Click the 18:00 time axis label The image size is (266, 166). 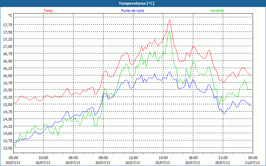point(193,158)
